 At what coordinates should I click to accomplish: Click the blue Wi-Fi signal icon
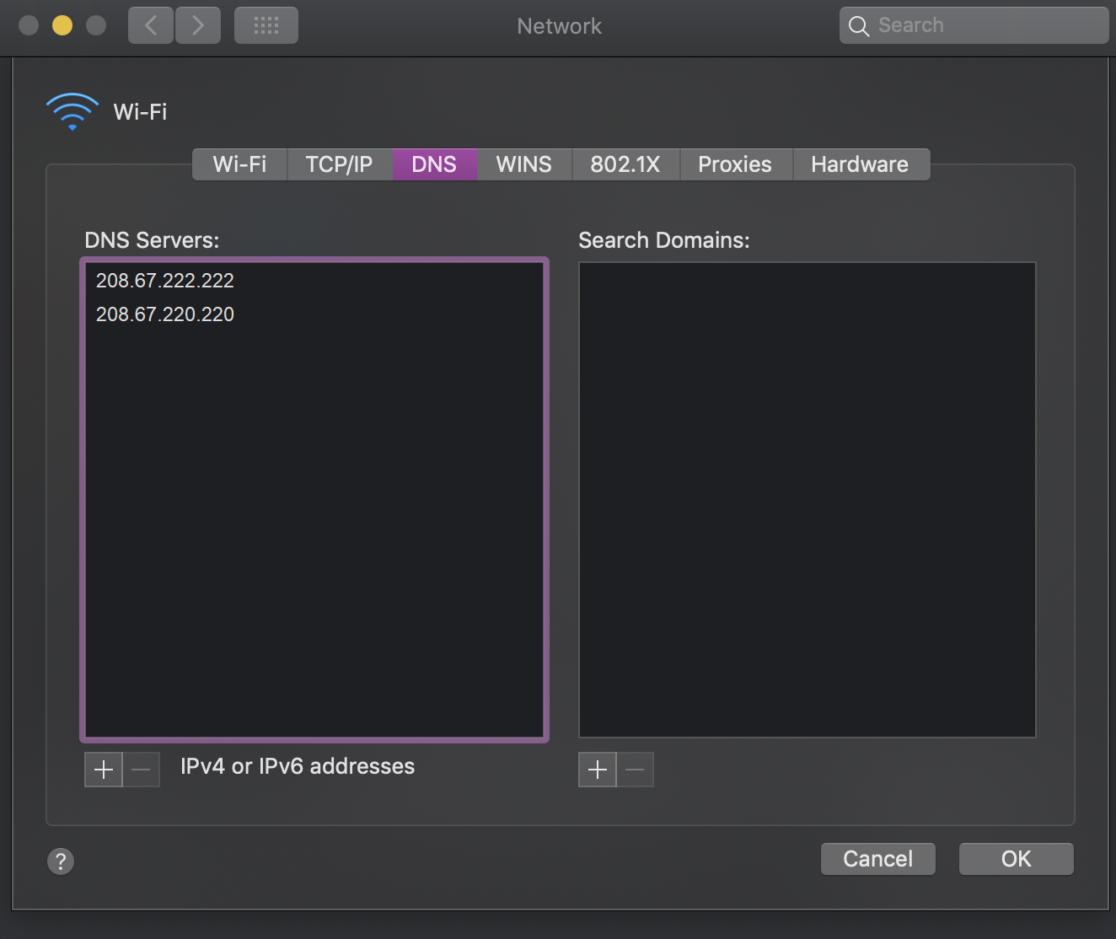click(72, 111)
